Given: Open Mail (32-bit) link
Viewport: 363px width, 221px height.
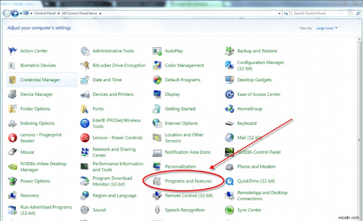Looking at the screenshot, I should 250,138.
